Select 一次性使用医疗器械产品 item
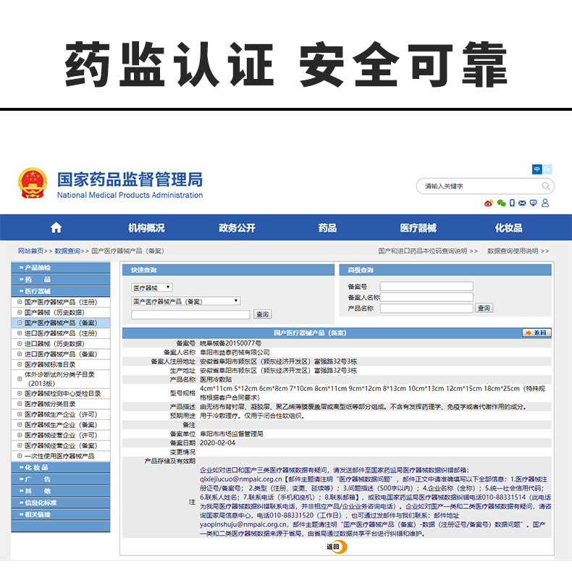This screenshot has height=572, width=572. click(x=59, y=456)
